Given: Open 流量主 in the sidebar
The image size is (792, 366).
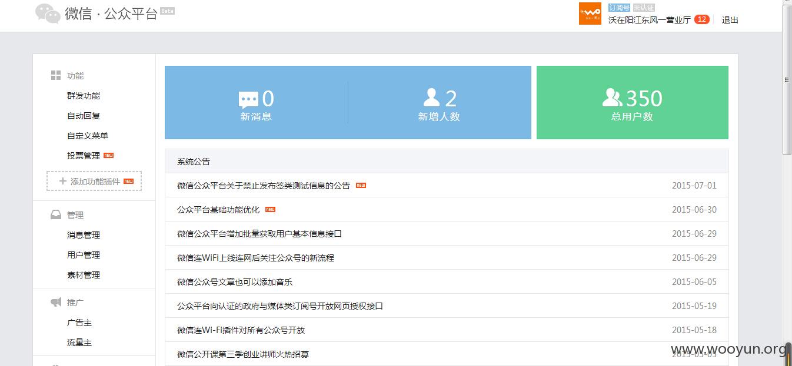Looking at the screenshot, I should click(79, 343).
